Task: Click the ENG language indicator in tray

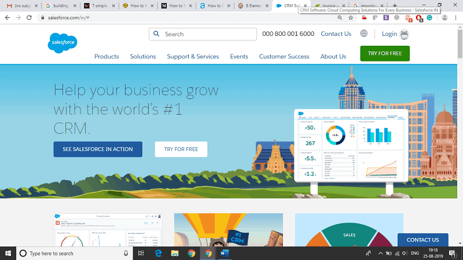Action: (x=415, y=253)
